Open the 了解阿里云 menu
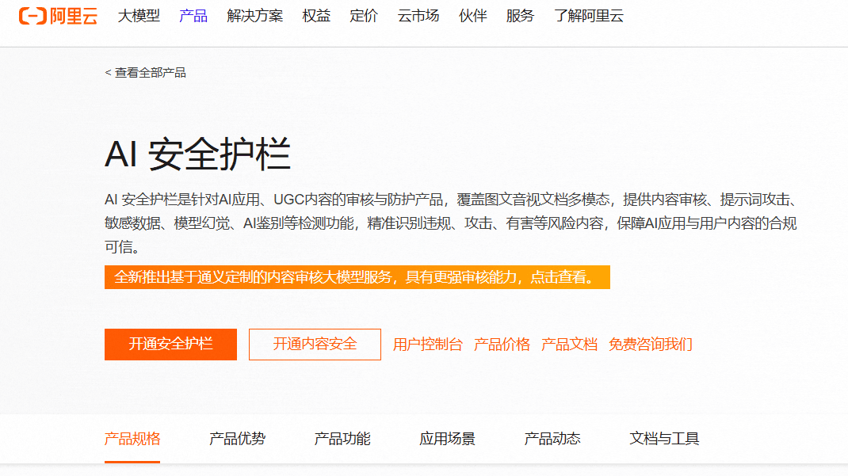The width and height of the screenshot is (848, 476). point(588,16)
